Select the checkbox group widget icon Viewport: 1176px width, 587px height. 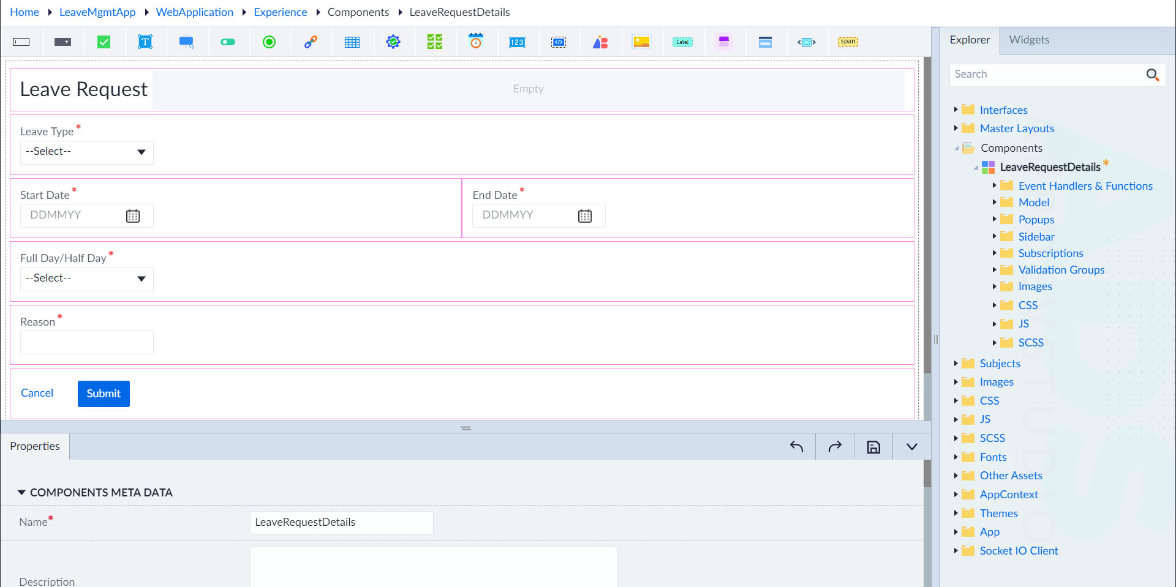pyautogui.click(x=435, y=42)
